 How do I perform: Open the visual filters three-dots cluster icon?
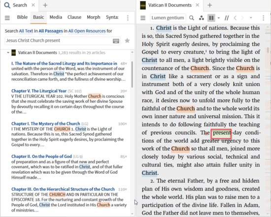(x=202, y=18)
